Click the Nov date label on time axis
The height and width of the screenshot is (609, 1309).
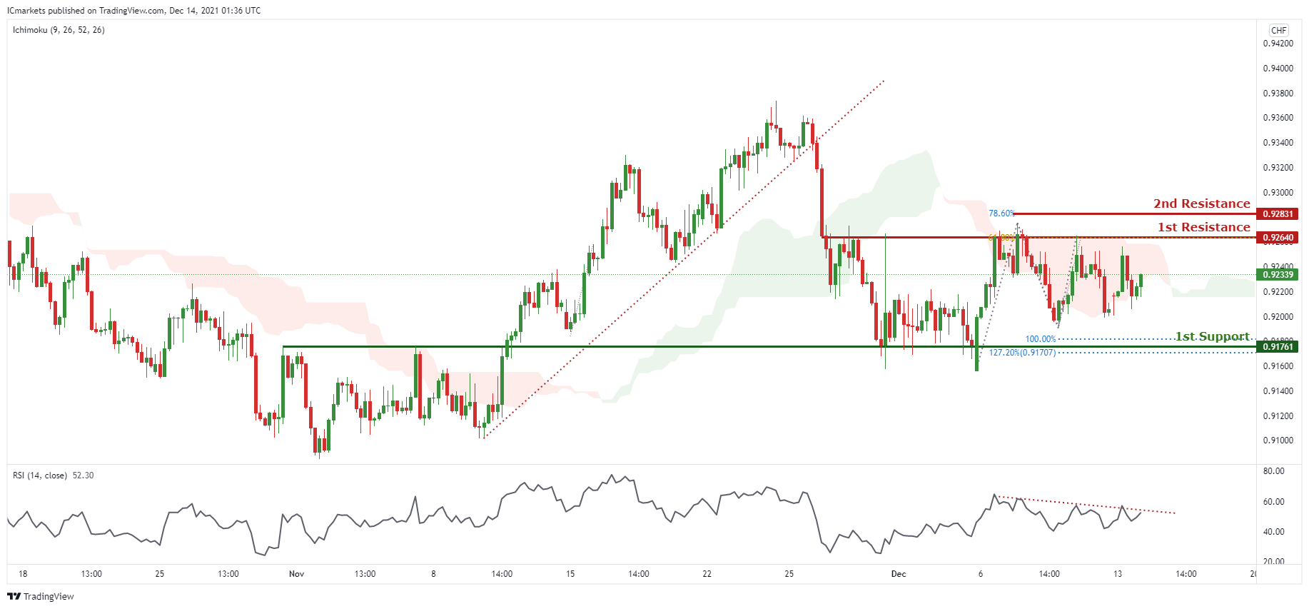(x=296, y=574)
